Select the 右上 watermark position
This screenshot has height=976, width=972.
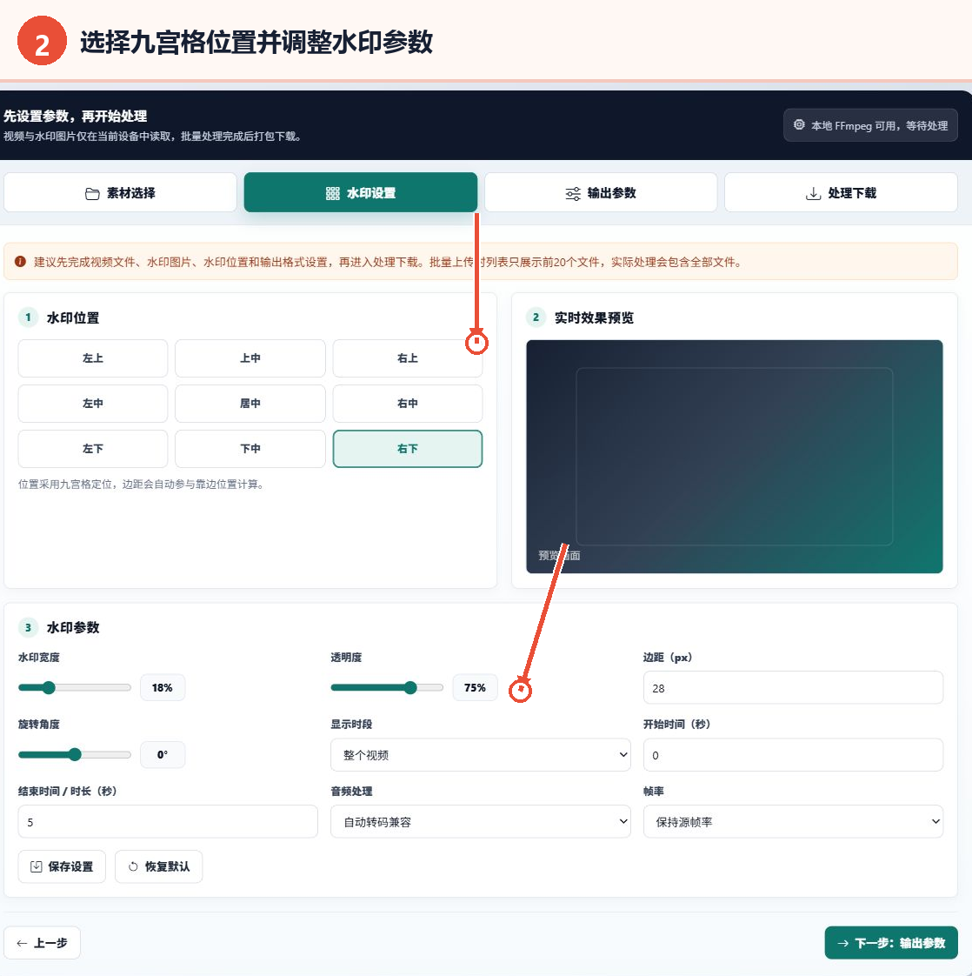(408, 358)
